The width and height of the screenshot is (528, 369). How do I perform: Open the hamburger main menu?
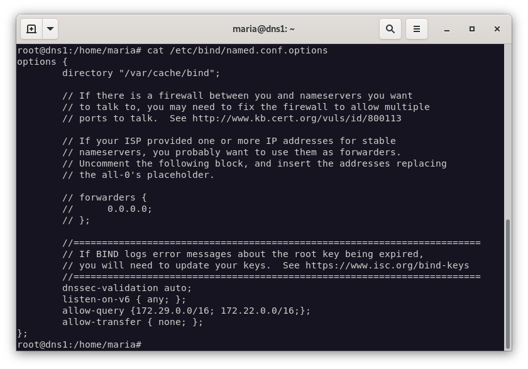click(416, 29)
